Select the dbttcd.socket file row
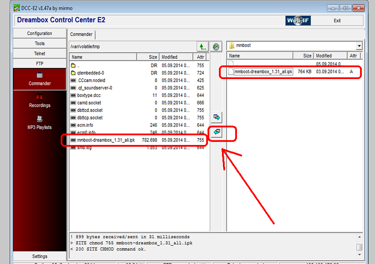375x264 pixels. coord(138,110)
